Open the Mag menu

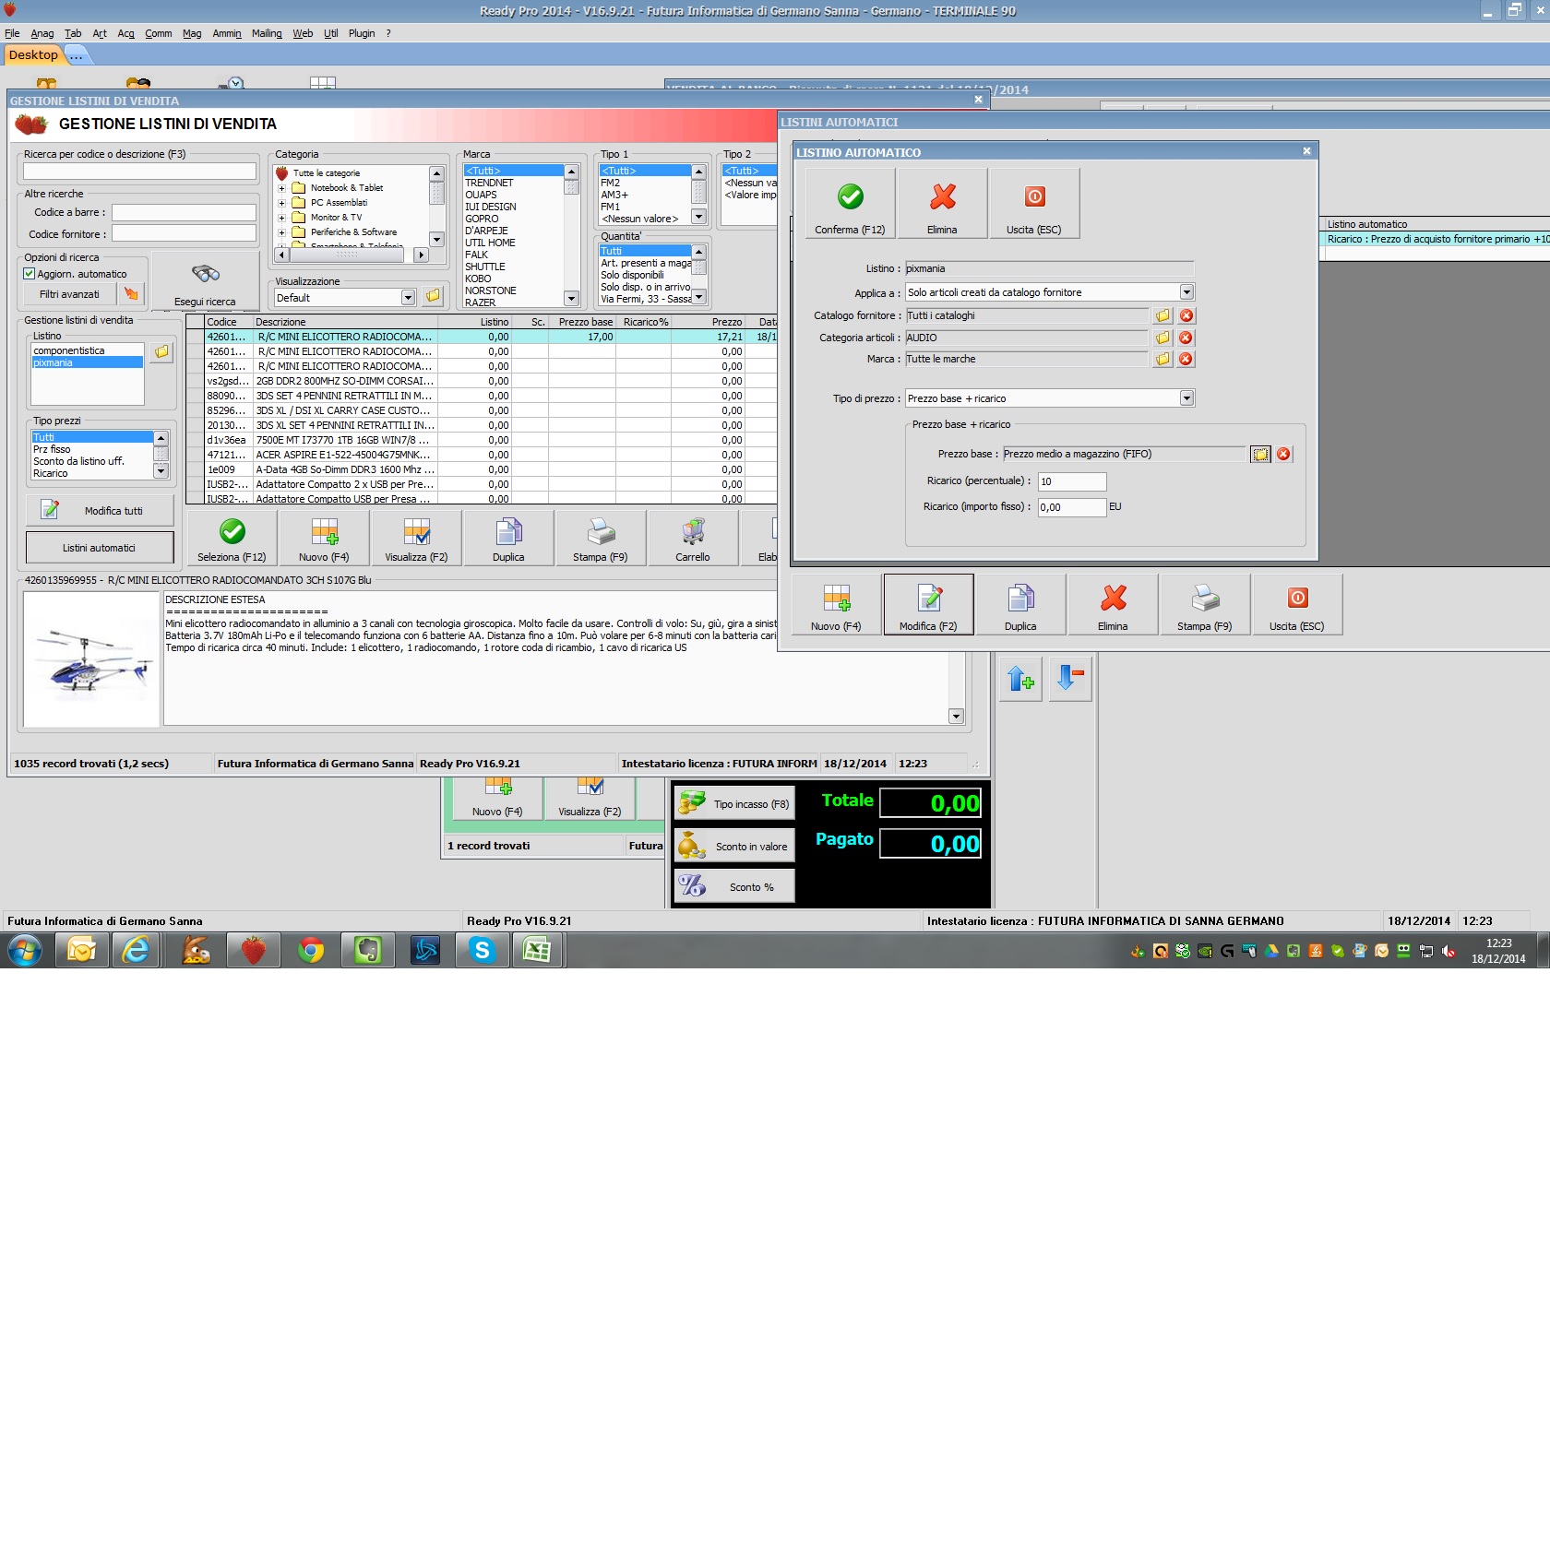(x=192, y=33)
